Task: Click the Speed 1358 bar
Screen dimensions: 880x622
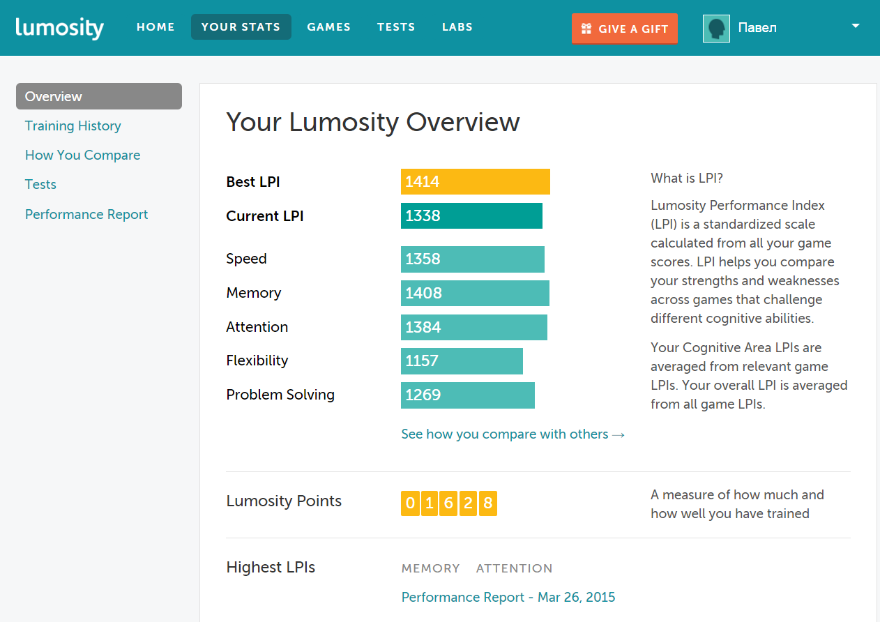Action: coord(473,259)
